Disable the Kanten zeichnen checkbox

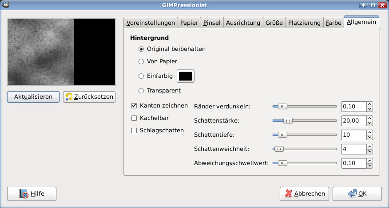[x=134, y=106]
